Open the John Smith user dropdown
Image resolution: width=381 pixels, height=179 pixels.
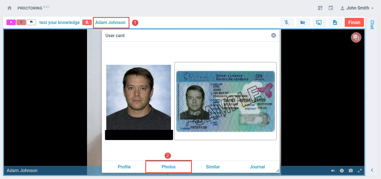click(x=357, y=8)
